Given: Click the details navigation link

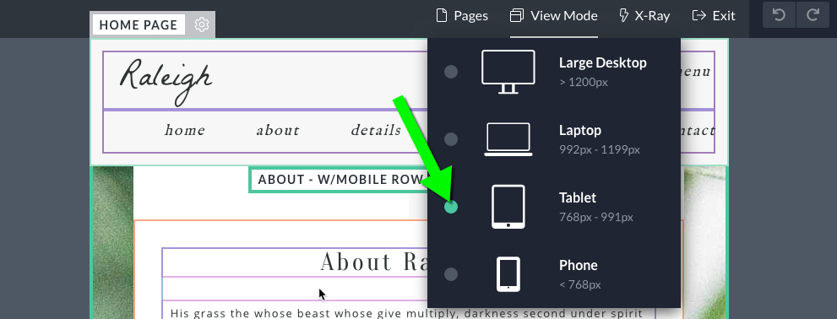Looking at the screenshot, I should click(x=376, y=130).
